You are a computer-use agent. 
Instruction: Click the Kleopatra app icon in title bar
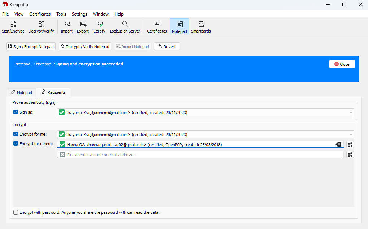pos(5,4)
